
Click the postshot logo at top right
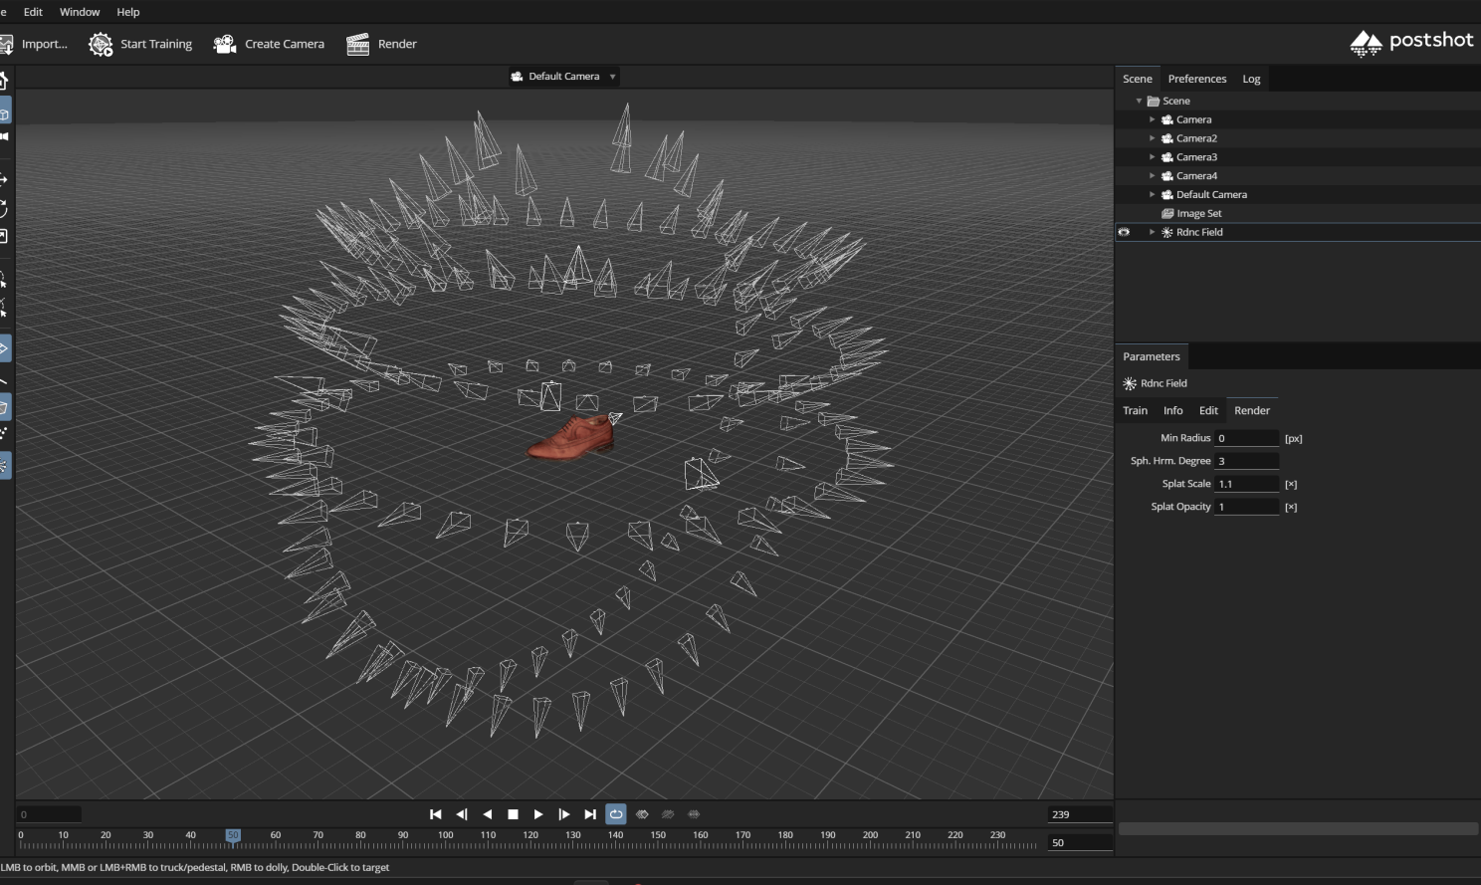(1410, 42)
